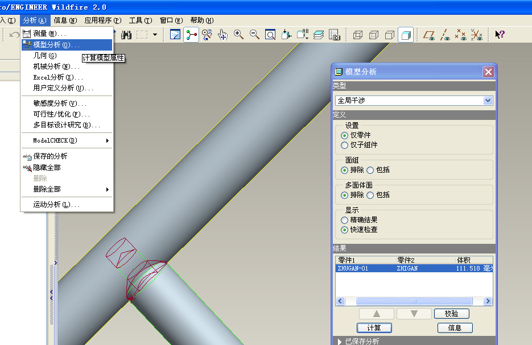Select the 仅子组件 radio button
This screenshot has width=532, height=345.
pos(345,145)
